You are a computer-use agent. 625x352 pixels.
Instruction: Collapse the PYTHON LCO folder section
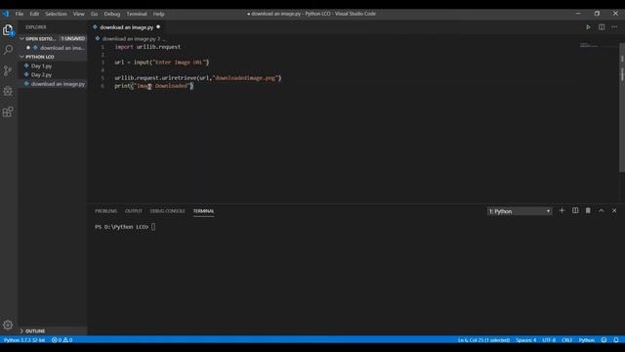pos(40,57)
